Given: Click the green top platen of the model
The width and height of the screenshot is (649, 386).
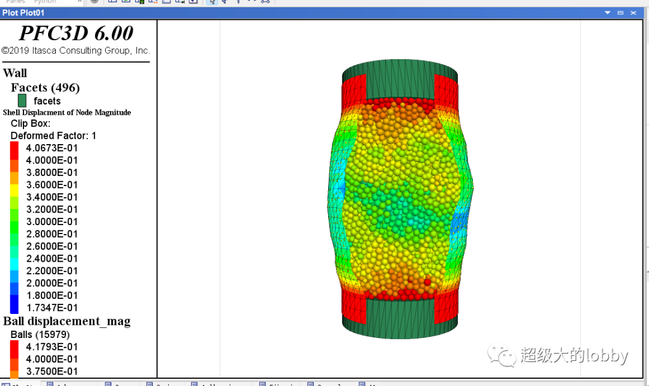Looking at the screenshot, I should (400, 79).
